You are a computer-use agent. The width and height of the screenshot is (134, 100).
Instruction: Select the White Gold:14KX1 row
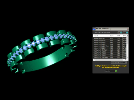[x=110, y=56]
